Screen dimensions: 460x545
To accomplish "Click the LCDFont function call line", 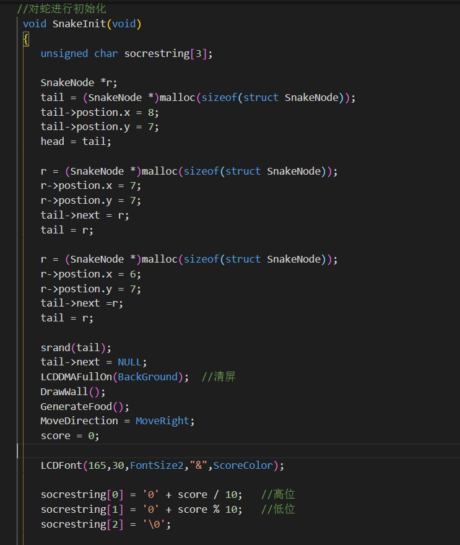I will click(x=162, y=465).
